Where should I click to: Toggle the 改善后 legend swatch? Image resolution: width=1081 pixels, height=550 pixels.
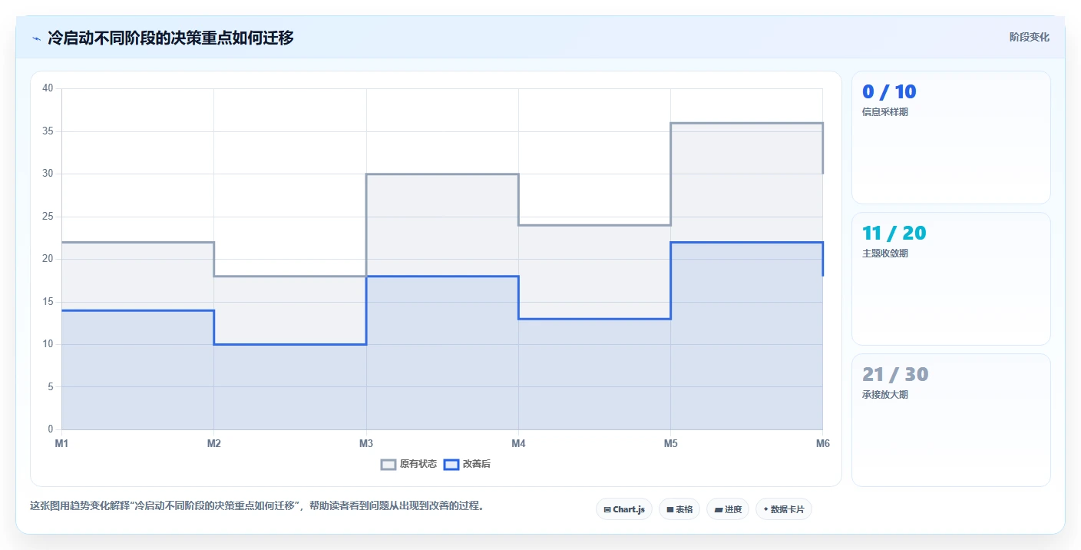[x=451, y=464]
